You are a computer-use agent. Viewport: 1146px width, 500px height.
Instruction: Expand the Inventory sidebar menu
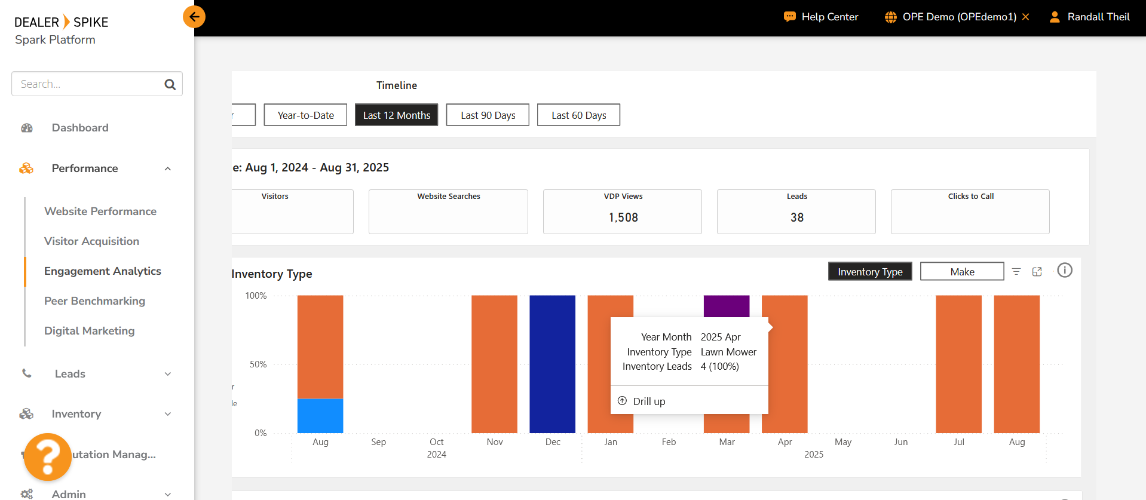coord(168,414)
